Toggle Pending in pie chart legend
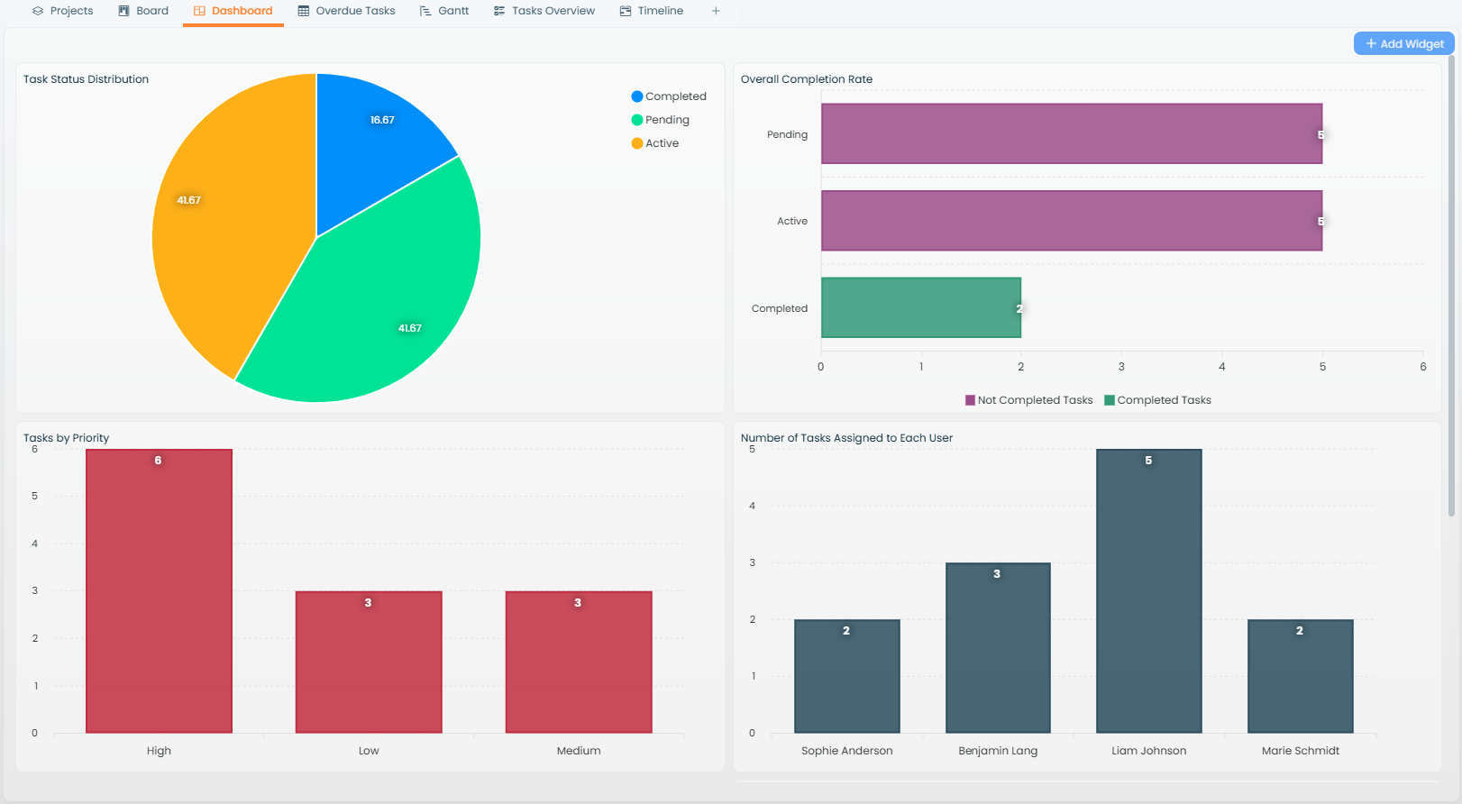This screenshot has height=804, width=1462. (661, 120)
